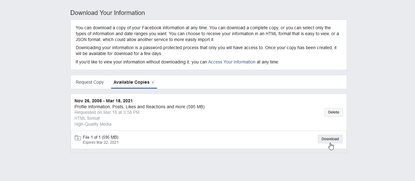Switch to the Request Copy tab

[90, 82]
